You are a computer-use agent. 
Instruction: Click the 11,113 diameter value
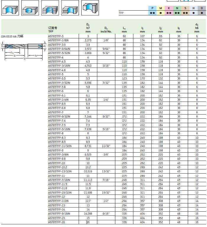coord(88,180)
